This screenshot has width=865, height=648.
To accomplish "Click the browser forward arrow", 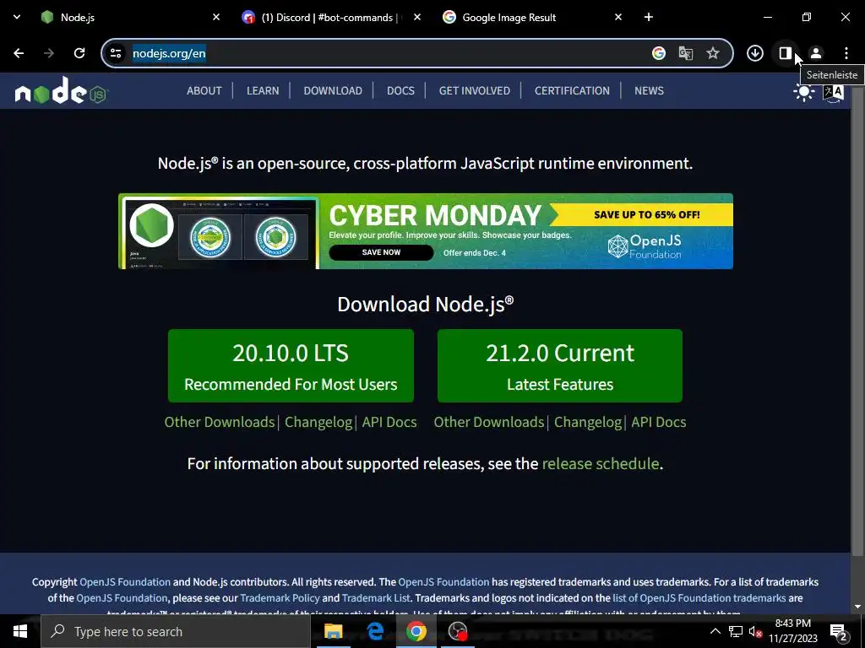I will click(49, 53).
